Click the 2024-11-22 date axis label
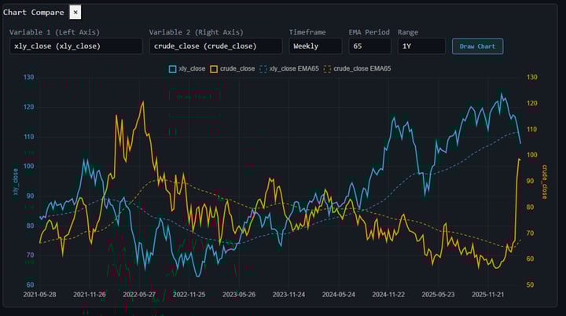The image size is (566, 316). (x=388, y=294)
